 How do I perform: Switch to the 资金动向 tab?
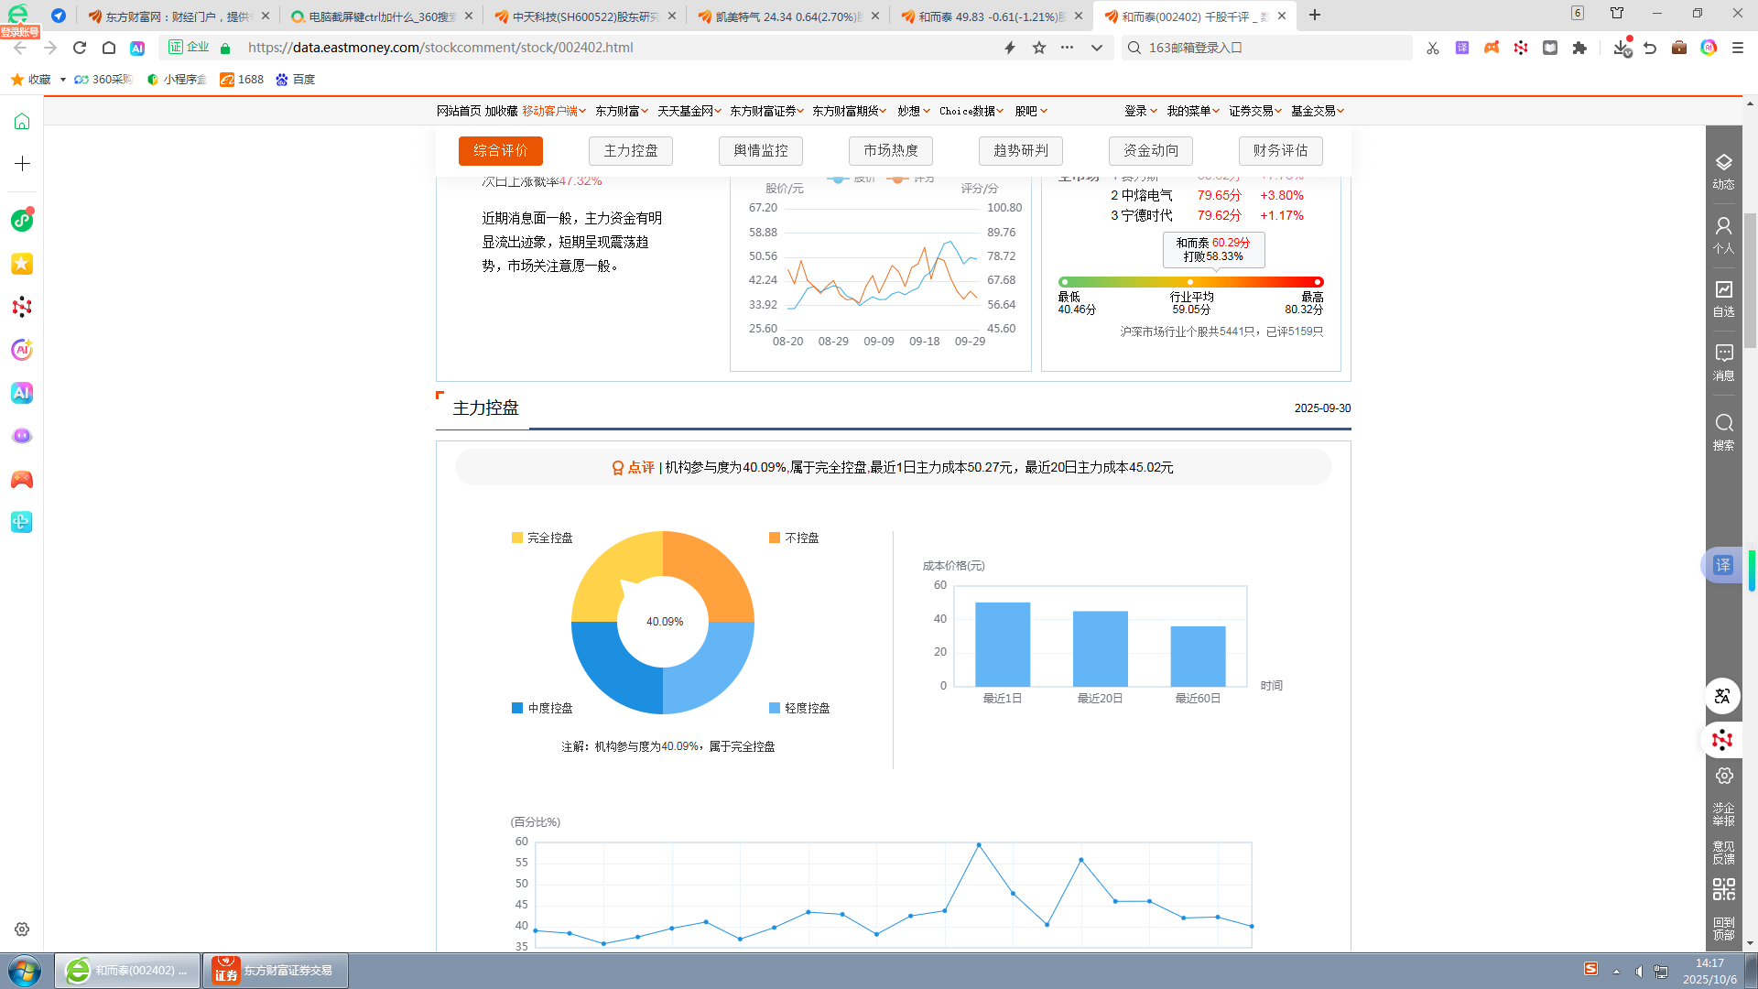(1151, 150)
